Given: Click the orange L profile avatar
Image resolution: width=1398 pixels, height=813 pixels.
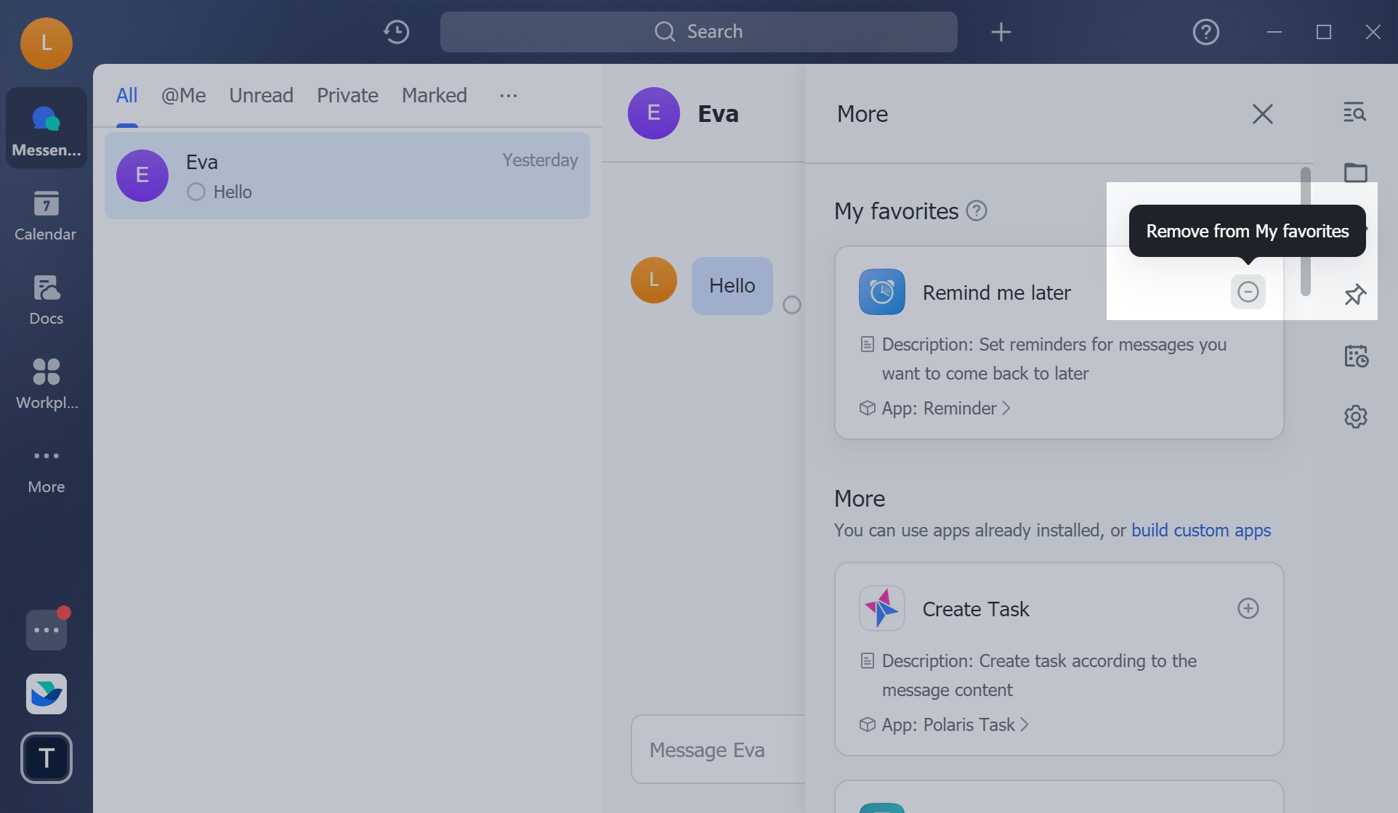Looking at the screenshot, I should pyautogui.click(x=47, y=44).
